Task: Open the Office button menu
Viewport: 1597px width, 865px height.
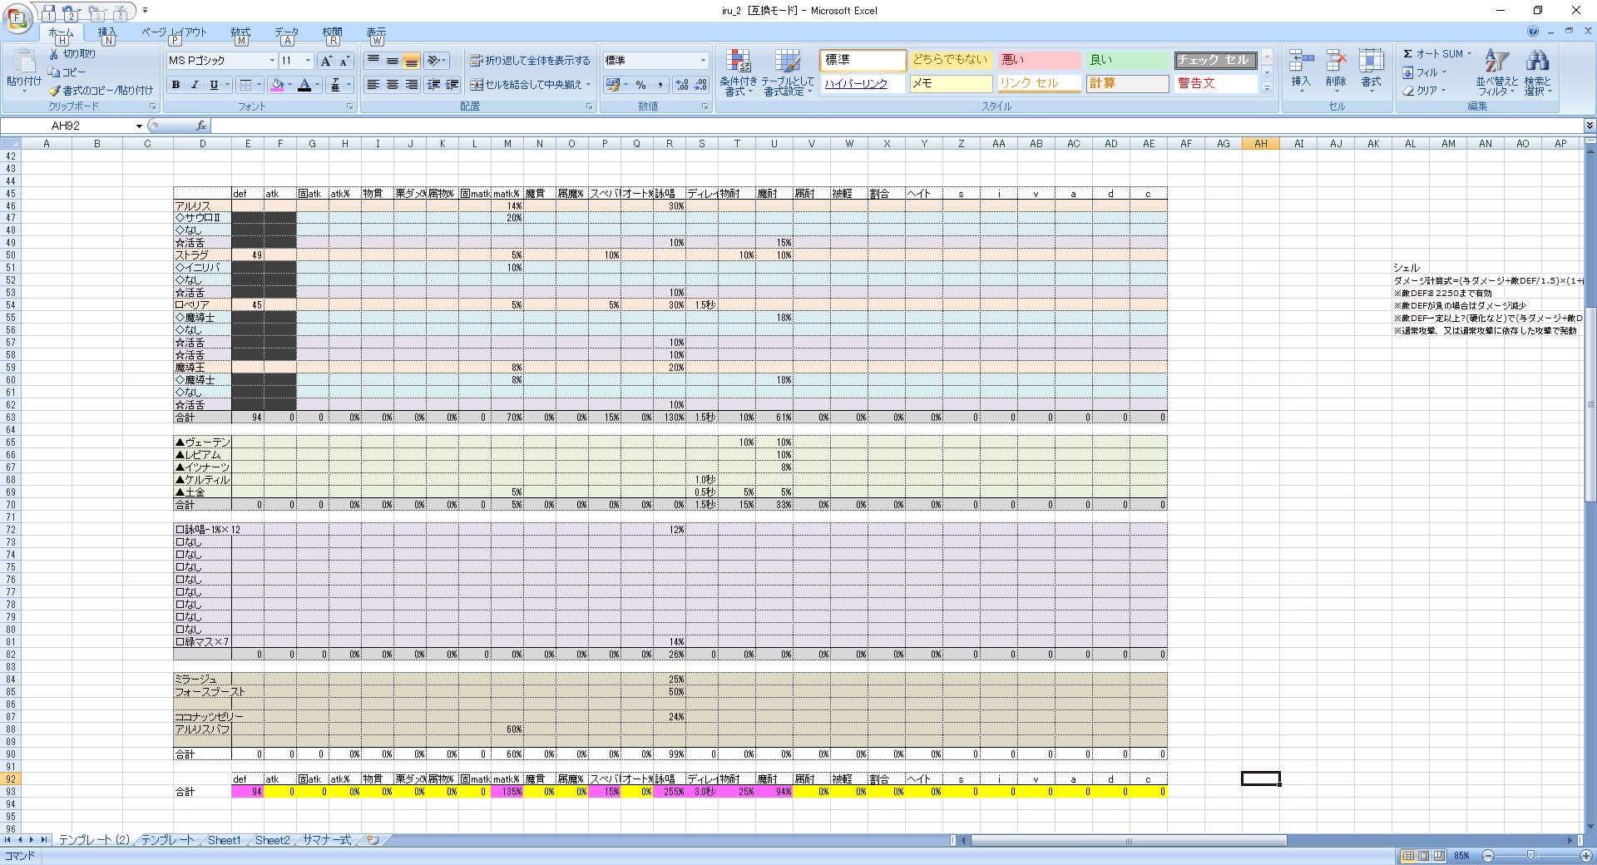Action: tap(18, 18)
